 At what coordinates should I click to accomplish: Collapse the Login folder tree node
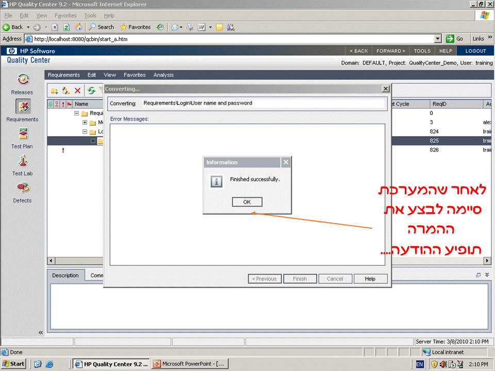click(x=85, y=131)
